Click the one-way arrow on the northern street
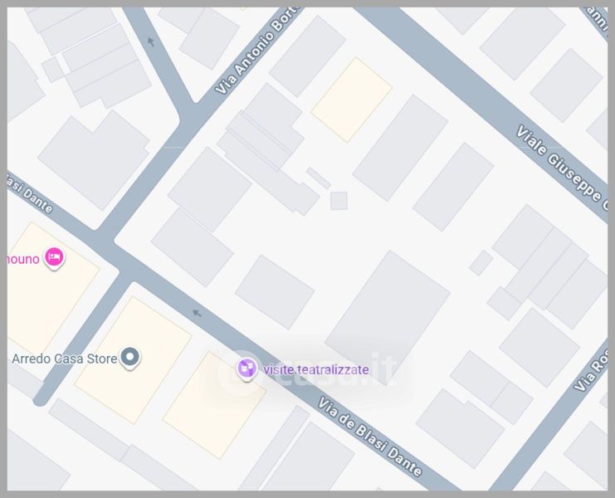The height and width of the screenshot is (498, 615). coord(150,41)
